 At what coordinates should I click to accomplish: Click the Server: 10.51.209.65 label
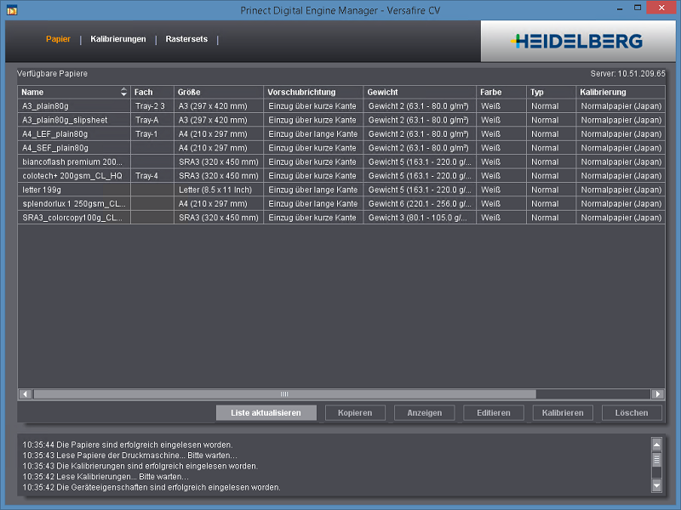(627, 74)
